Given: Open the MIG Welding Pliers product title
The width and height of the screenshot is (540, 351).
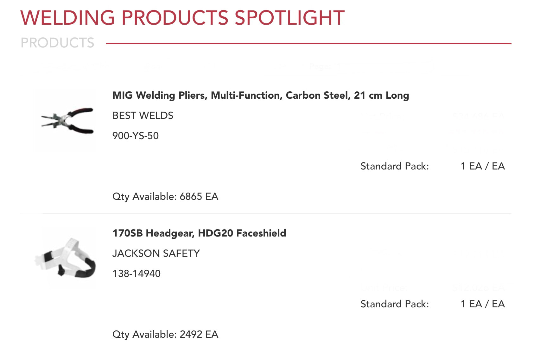Looking at the screenshot, I should (261, 95).
